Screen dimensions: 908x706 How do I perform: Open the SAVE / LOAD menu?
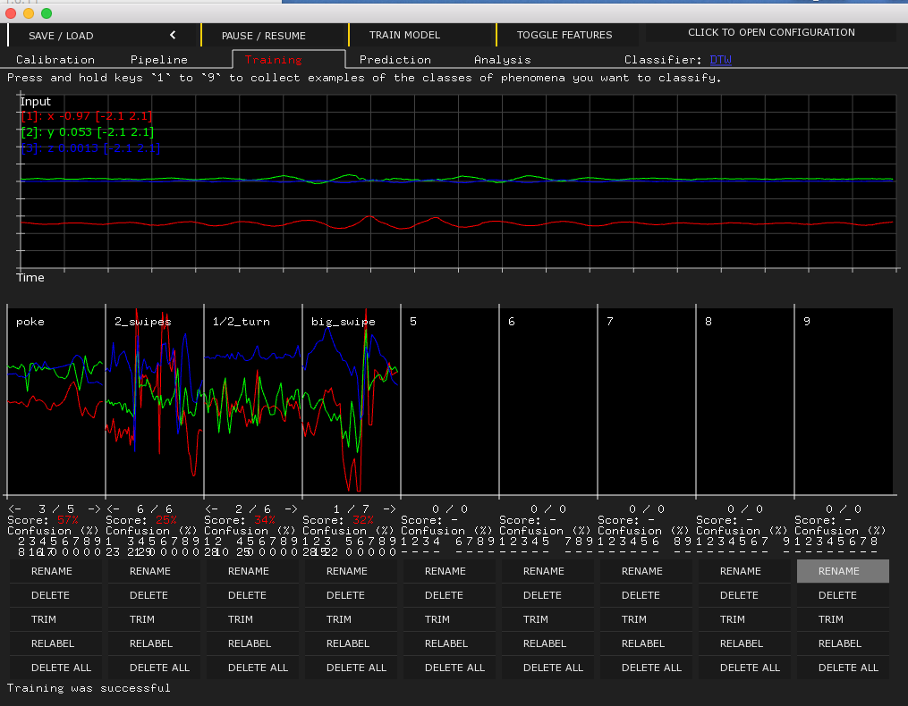pyautogui.click(x=61, y=36)
